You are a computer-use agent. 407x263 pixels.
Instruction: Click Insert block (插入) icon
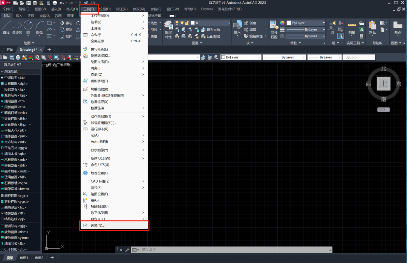pos(237,26)
